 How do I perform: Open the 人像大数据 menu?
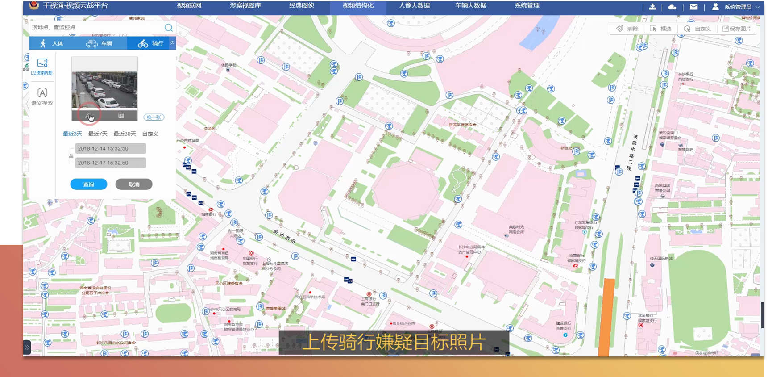click(x=414, y=6)
